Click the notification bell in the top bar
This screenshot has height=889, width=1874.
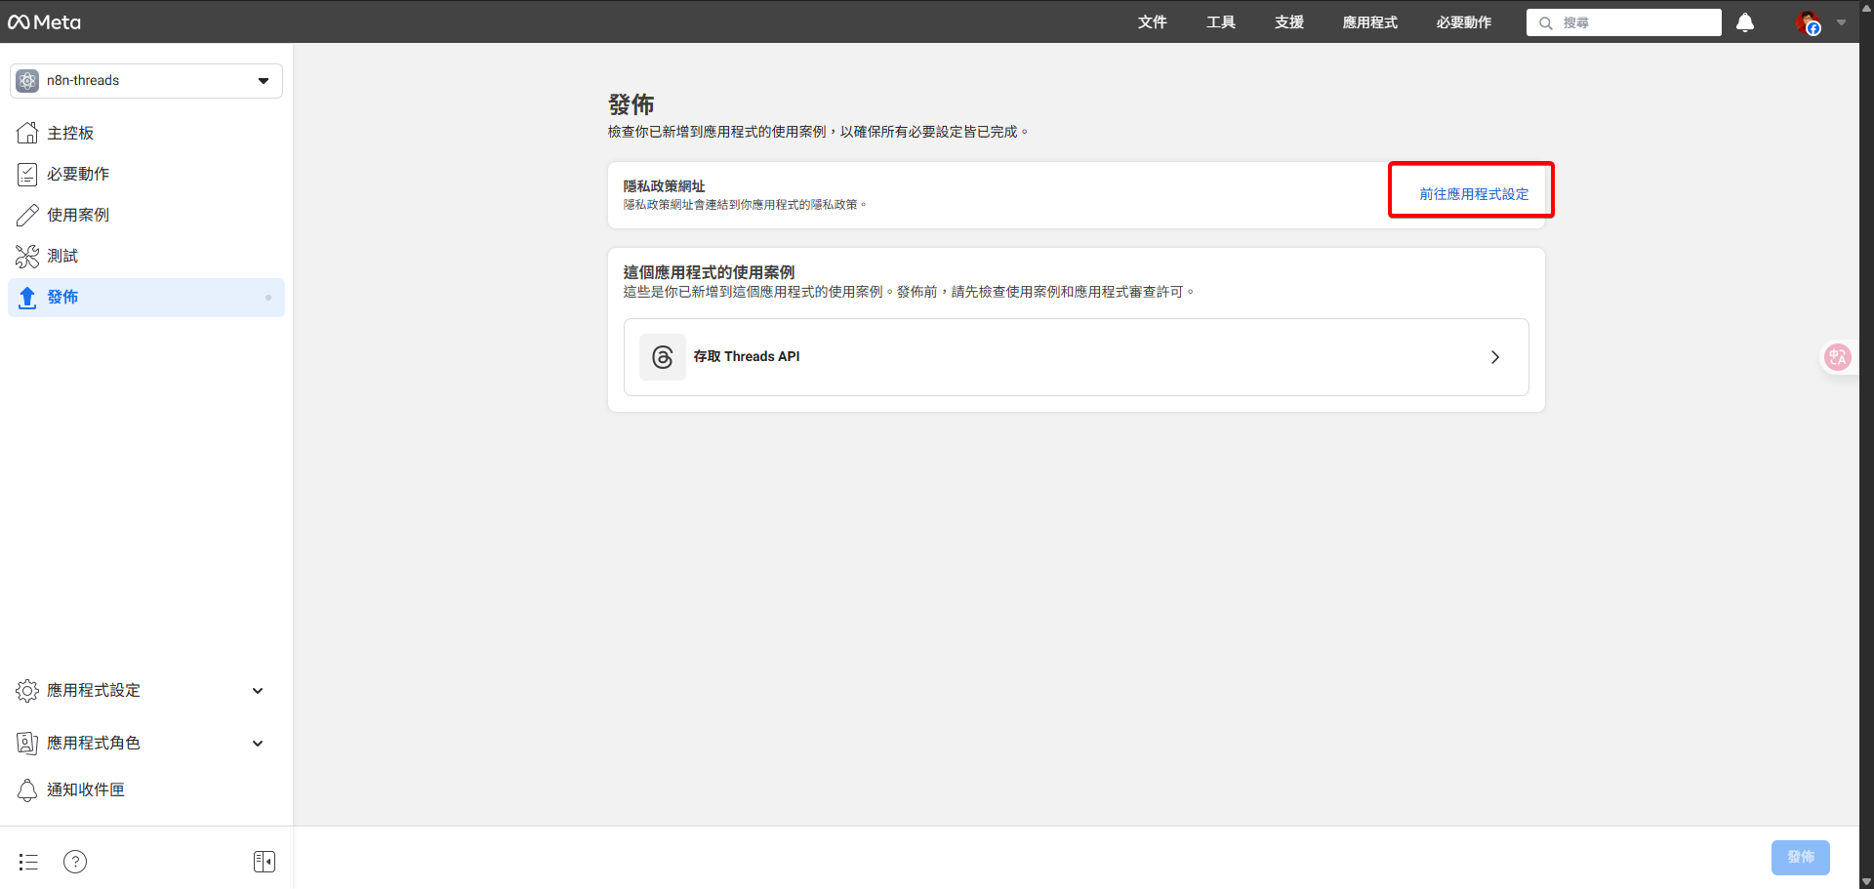tap(1744, 22)
